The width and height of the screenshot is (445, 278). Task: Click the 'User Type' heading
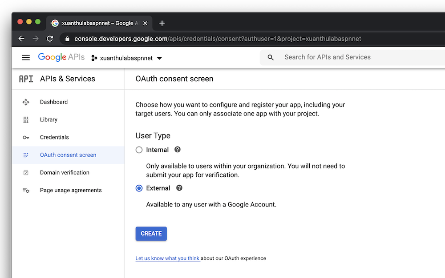click(153, 136)
